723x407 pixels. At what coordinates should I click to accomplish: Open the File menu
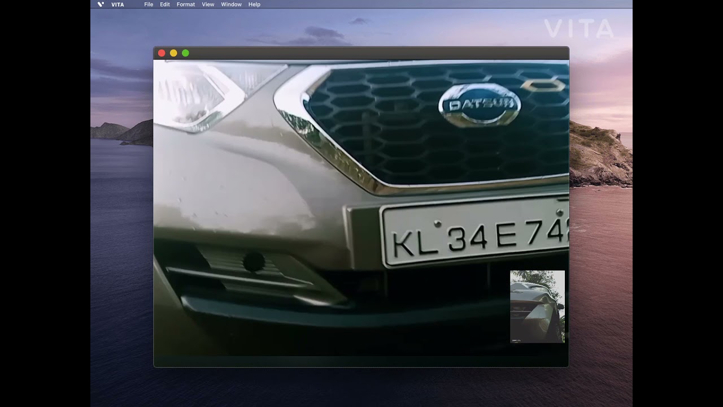coord(149,5)
